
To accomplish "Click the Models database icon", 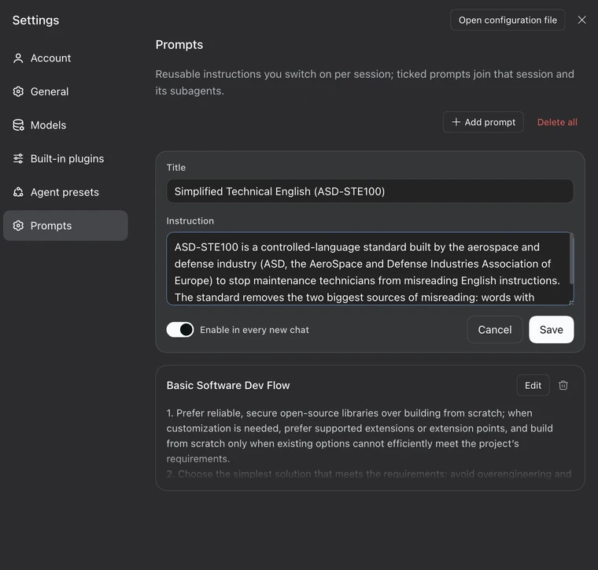I will point(18,125).
